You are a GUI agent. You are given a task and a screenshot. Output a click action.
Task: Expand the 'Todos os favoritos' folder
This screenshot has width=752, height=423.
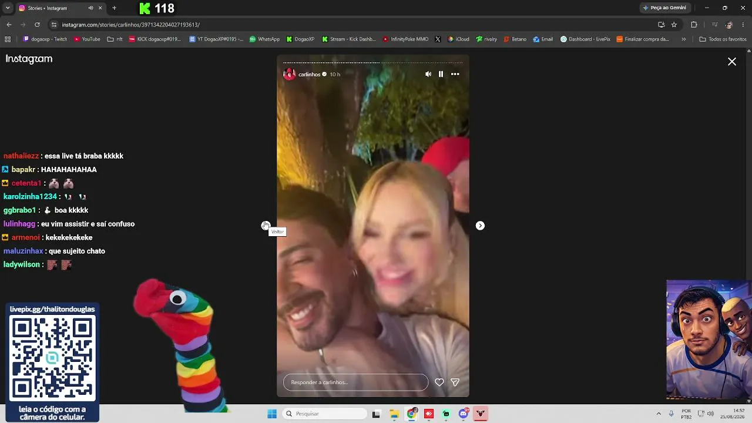[723, 39]
